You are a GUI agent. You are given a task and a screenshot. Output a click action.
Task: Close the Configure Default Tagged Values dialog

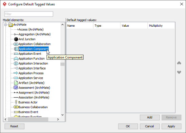[x=182, y=4]
